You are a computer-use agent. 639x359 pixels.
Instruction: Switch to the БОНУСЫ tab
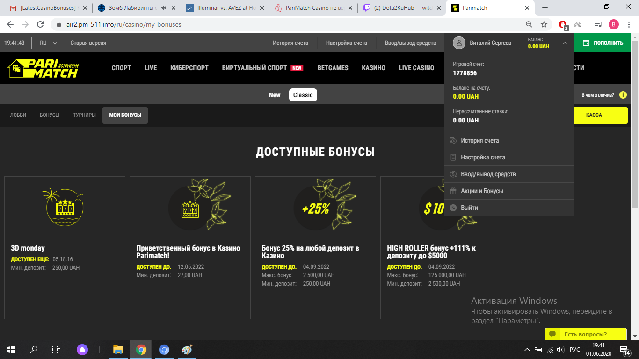50,115
